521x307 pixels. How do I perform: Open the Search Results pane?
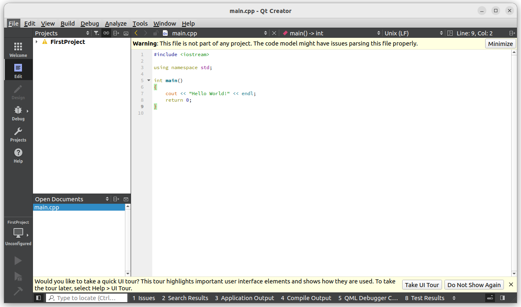point(185,298)
